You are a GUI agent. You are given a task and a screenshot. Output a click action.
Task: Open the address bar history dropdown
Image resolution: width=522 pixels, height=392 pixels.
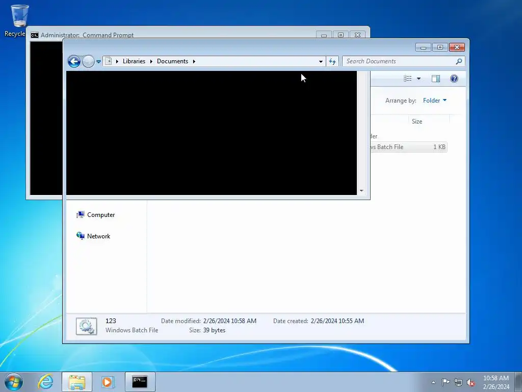click(321, 61)
